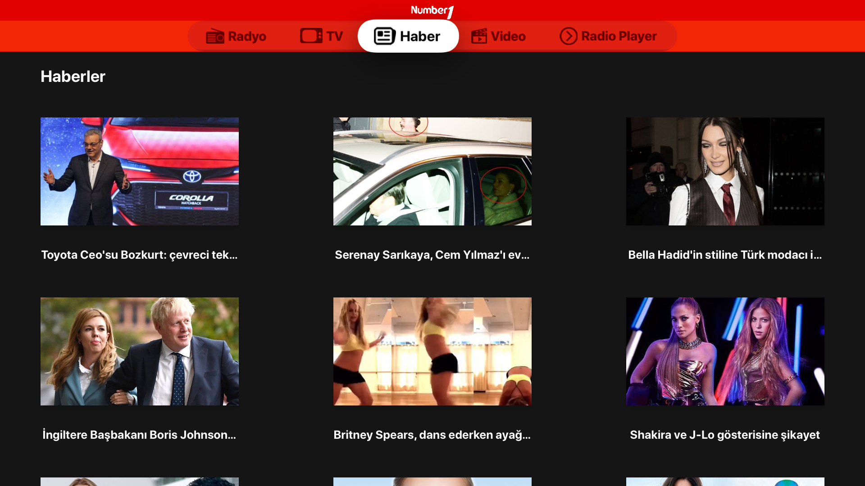
Task: Click the newspaper icon in Haber tab
Action: (385, 36)
